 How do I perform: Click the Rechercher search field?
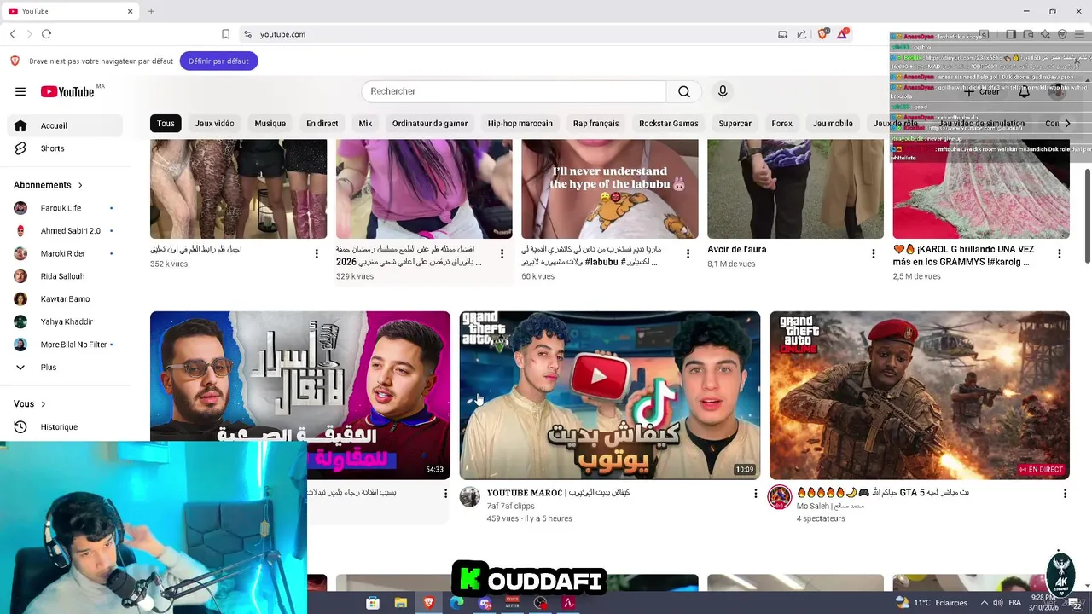click(x=514, y=91)
